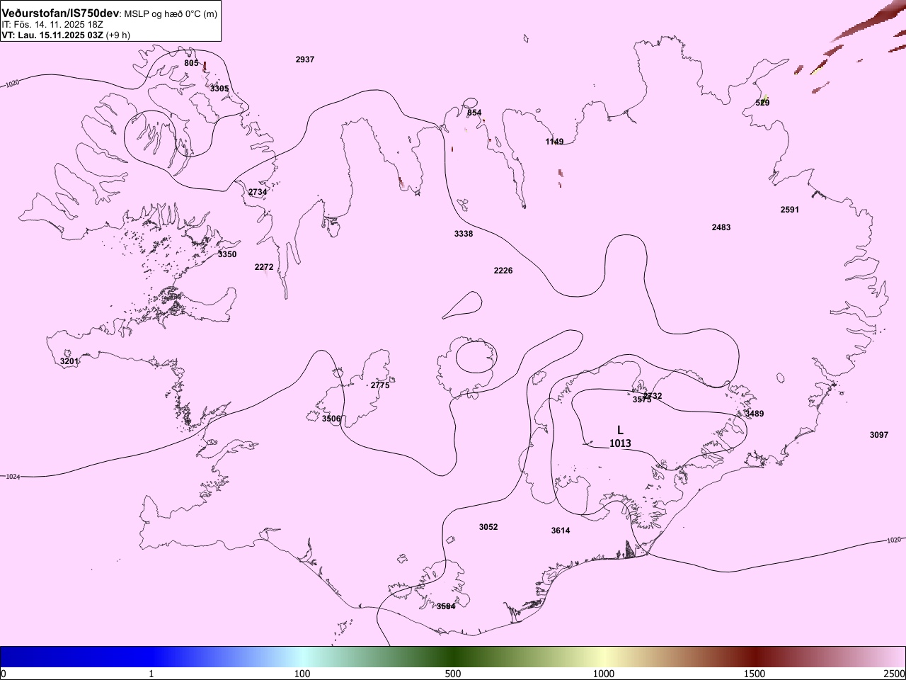Select the 2272 height value
906x680 pixels.
264,267
